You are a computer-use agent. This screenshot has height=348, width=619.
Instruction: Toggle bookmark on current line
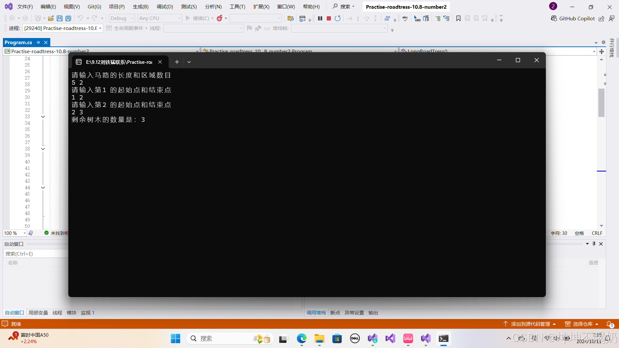click(458, 18)
